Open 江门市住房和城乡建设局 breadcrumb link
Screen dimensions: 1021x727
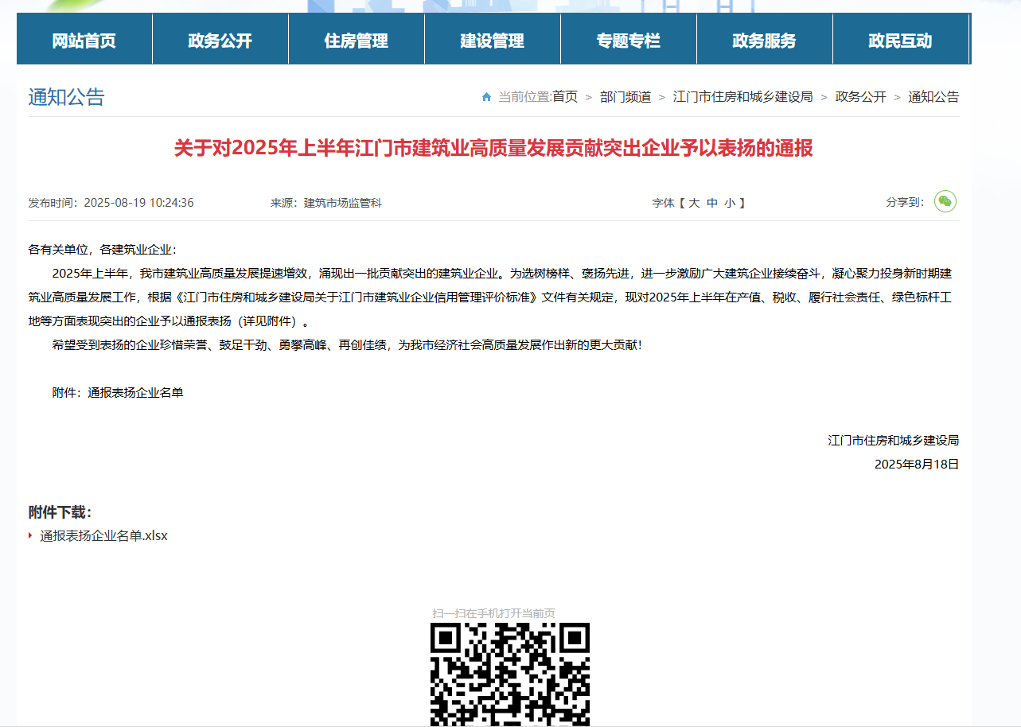point(742,97)
